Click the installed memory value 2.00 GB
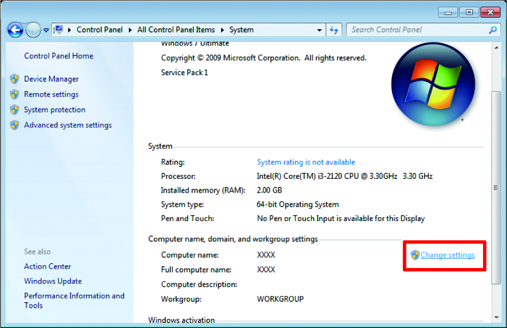Viewport: 507px width, 328px height. click(269, 190)
